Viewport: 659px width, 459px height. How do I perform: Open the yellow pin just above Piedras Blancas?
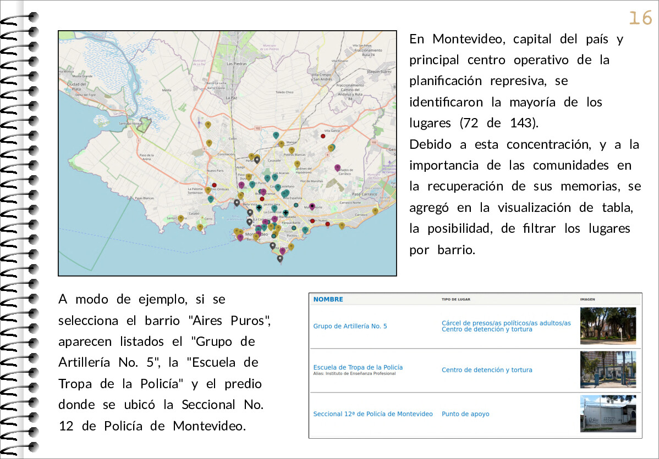point(292,150)
